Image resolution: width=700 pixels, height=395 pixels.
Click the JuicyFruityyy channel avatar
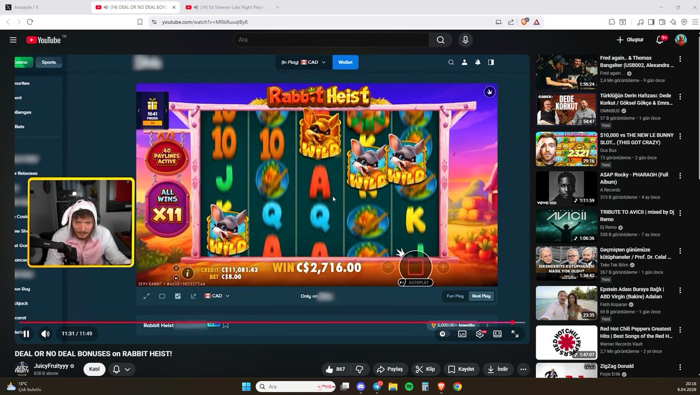tap(22, 369)
